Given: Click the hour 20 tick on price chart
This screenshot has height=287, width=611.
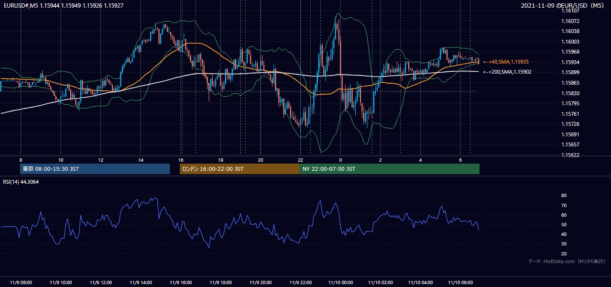Looking at the screenshot, I should tap(260, 160).
